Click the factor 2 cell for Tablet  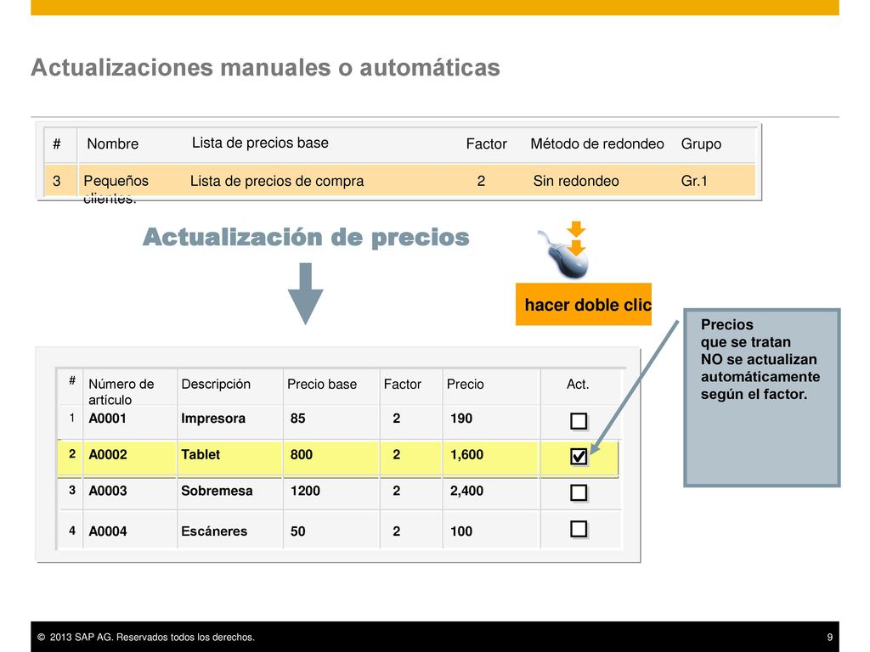pos(396,454)
